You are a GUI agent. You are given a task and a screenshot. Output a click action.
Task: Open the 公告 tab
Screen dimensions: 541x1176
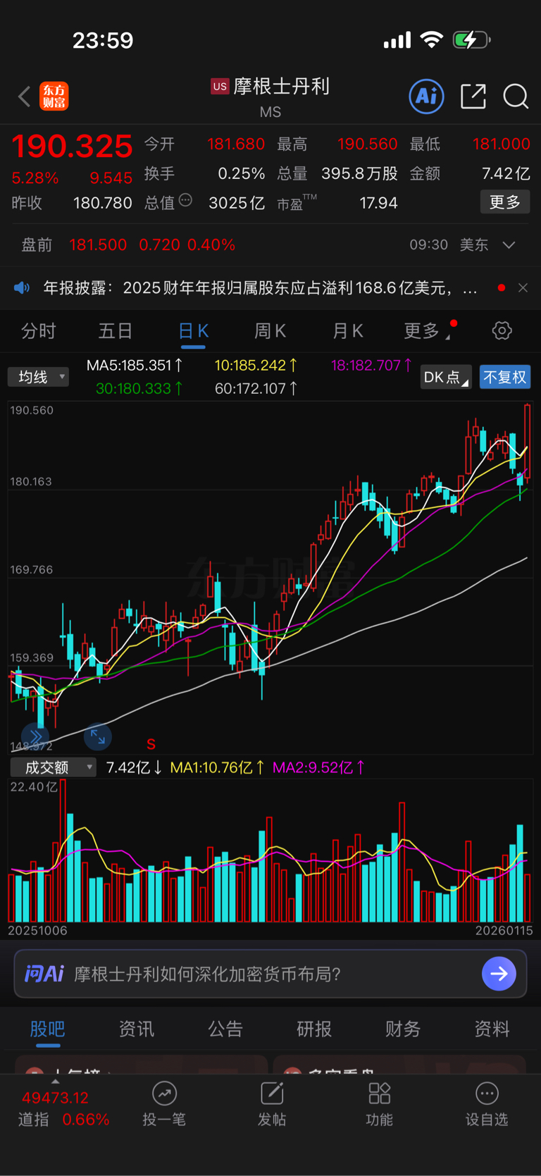225,1029
